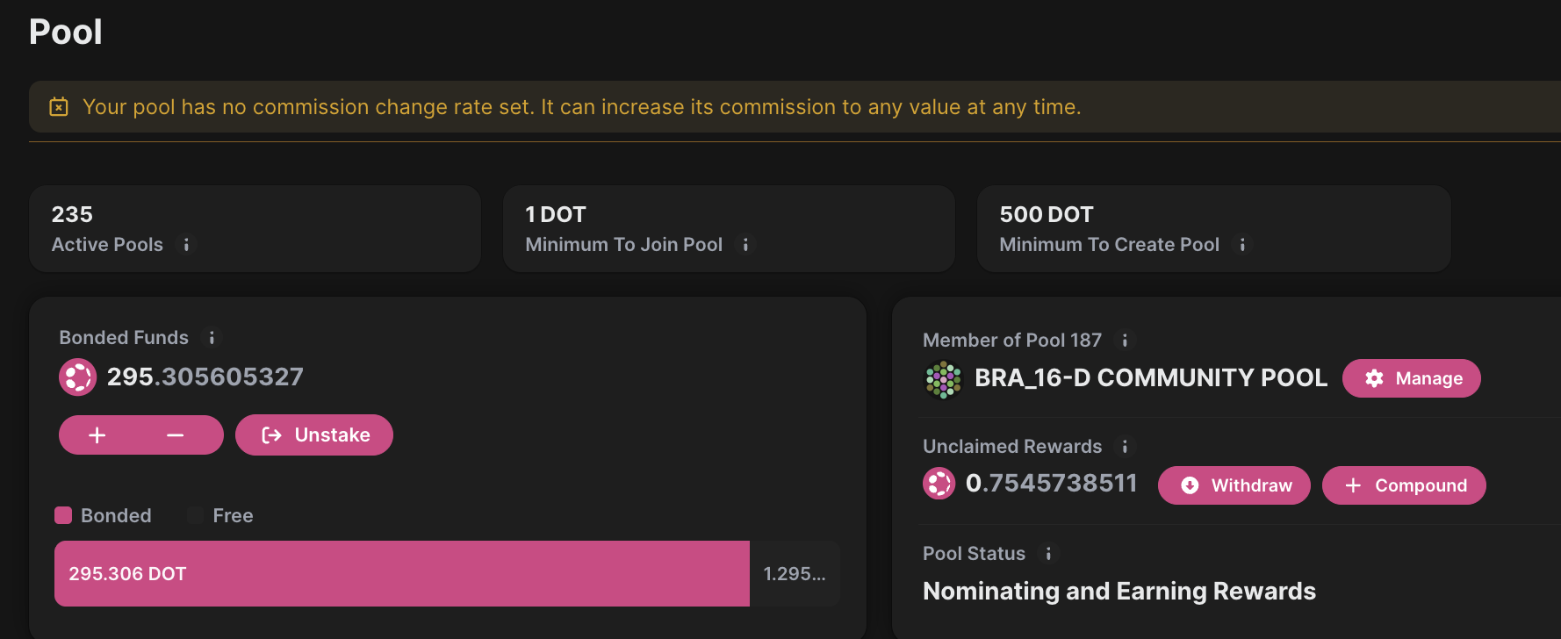
Task: Click the 295.306 DOT bonded bar segment
Action: [401, 573]
